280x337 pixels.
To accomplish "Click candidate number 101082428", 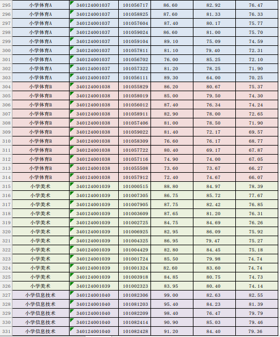I will [x=135, y=331].
